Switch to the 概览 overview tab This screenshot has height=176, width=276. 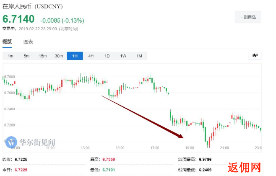click(7, 41)
